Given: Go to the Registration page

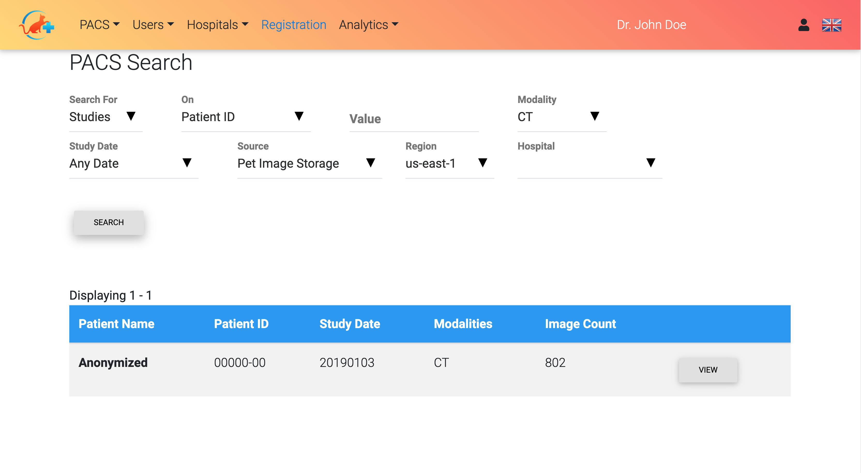Looking at the screenshot, I should point(293,25).
